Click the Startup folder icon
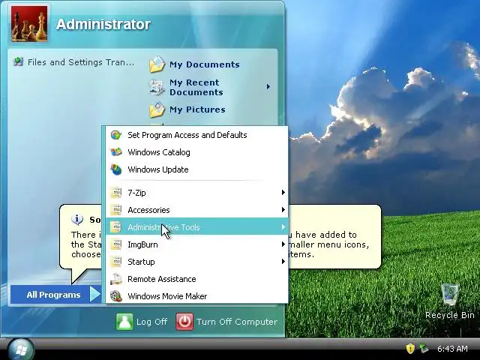 [x=116, y=262]
